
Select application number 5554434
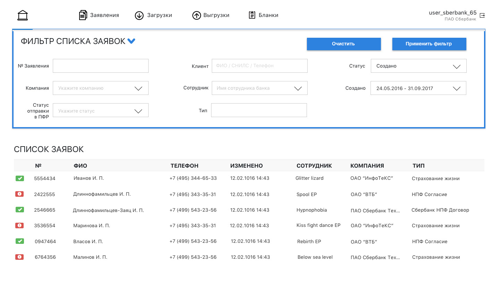click(x=44, y=178)
